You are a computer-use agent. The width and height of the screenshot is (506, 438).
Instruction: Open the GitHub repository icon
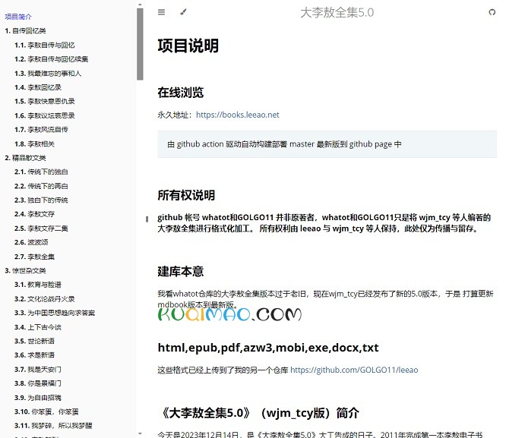pos(492,12)
